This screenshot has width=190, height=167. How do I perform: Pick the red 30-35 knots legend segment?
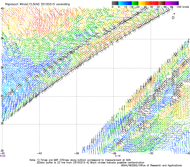pos(155,3)
